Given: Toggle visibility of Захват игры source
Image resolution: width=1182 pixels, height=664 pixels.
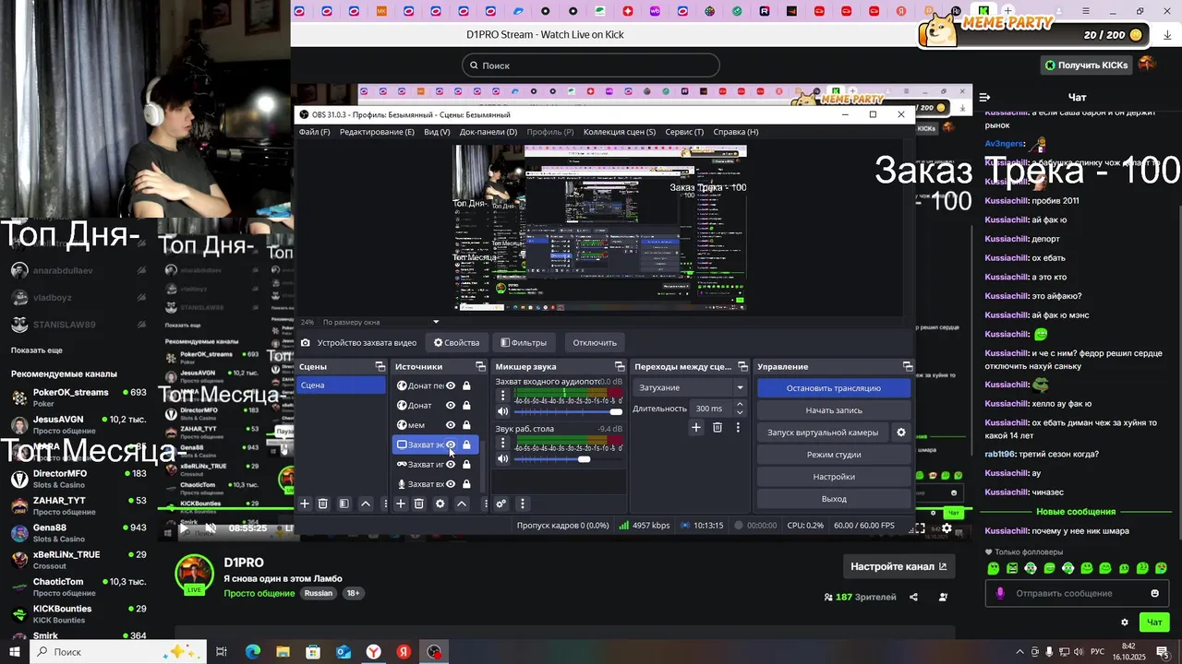Looking at the screenshot, I should 451,464.
